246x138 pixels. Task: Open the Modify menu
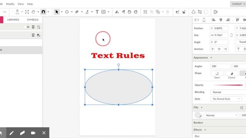pyautogui.click(x=10, y=4)
